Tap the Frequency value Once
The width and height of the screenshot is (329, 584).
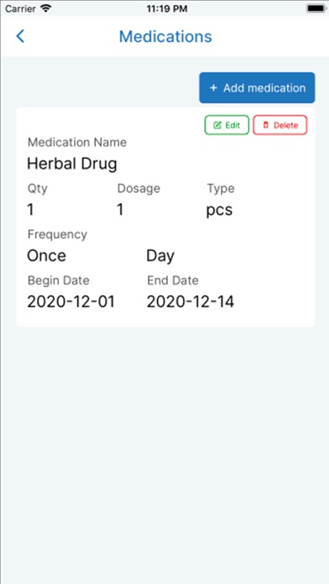click(46, 256)
